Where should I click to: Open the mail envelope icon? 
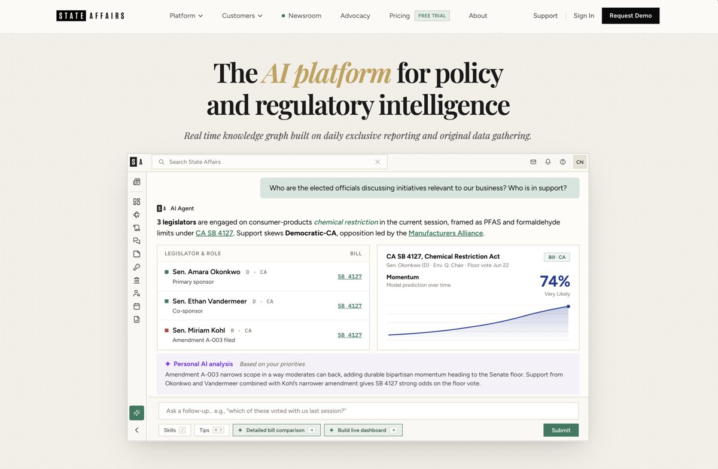533,162
